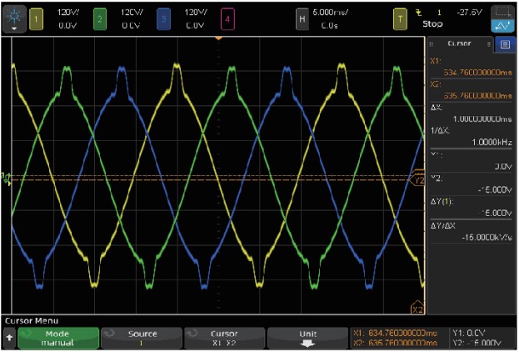Image resolution: width=519 pixels, height=352 pixels.
Task: Open the Unit submenu softkey
Action: coord(307,337)
